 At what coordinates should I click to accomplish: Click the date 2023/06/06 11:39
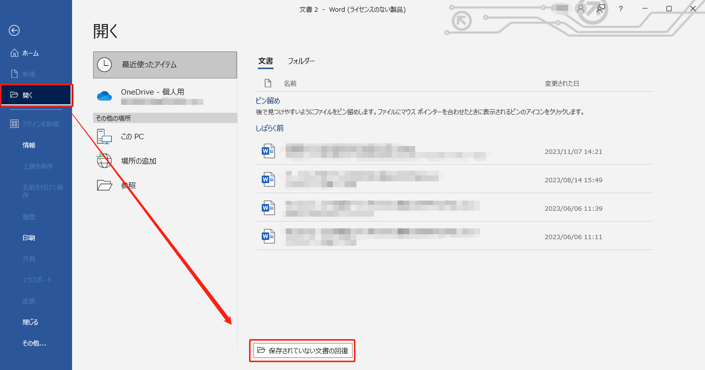point(573,208)
